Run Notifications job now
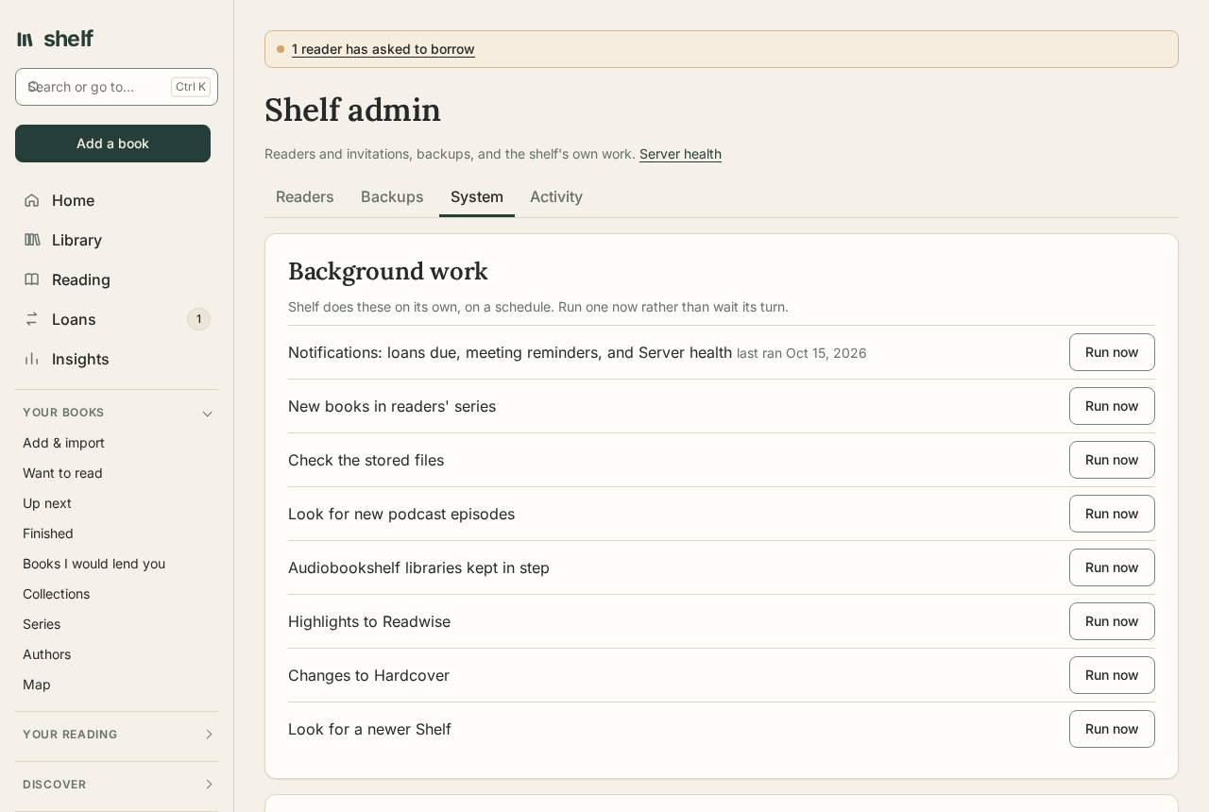 click(x=1112, y=352)
